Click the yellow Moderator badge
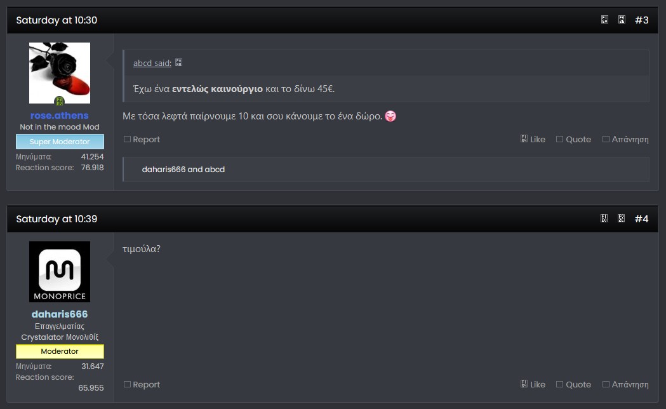 click(60, 351)
